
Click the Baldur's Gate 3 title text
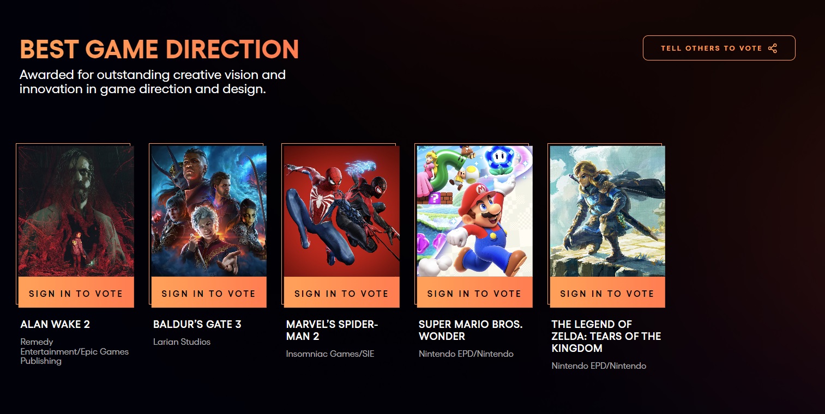[197, 324]
